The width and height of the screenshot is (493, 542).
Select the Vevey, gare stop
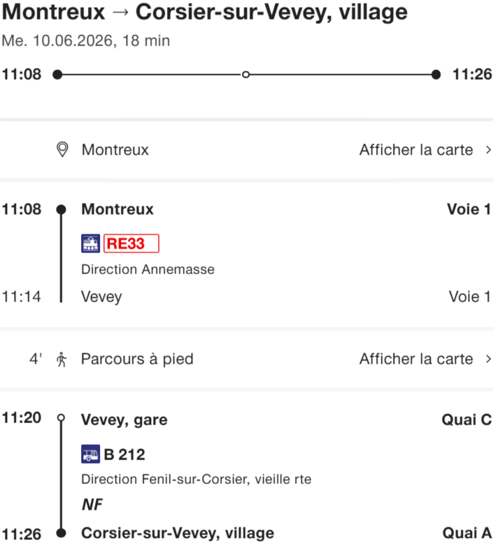pos(124,420)
